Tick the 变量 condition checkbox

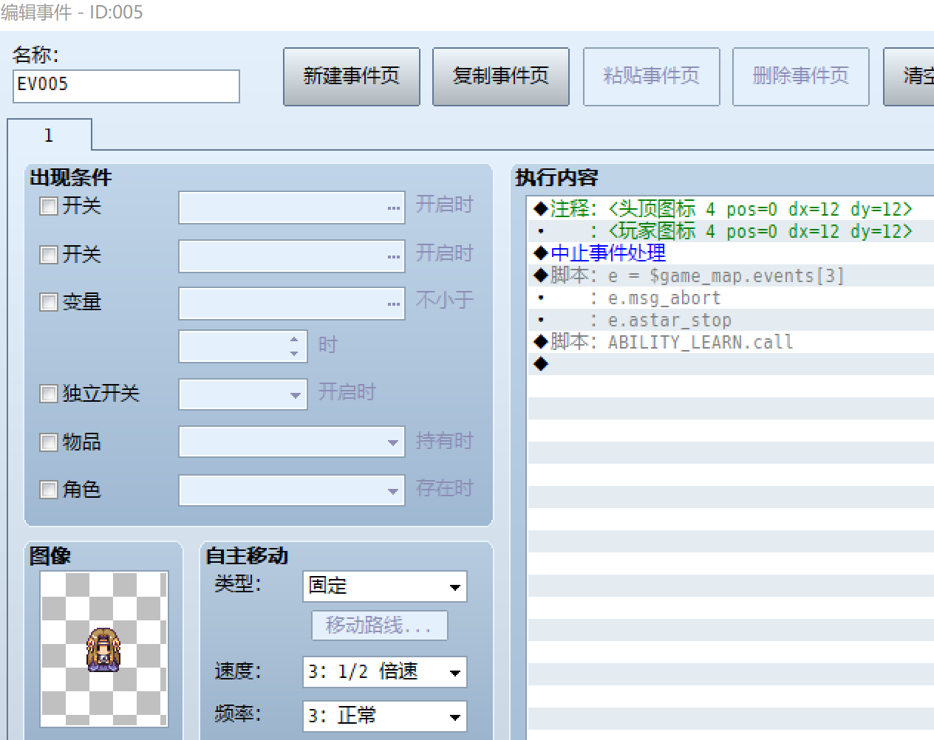pos(49,302)
